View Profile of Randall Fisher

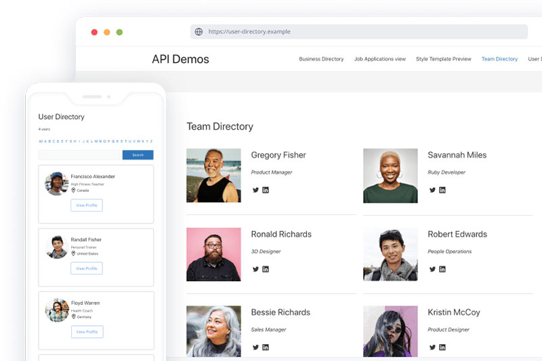(x=87, y=268)
